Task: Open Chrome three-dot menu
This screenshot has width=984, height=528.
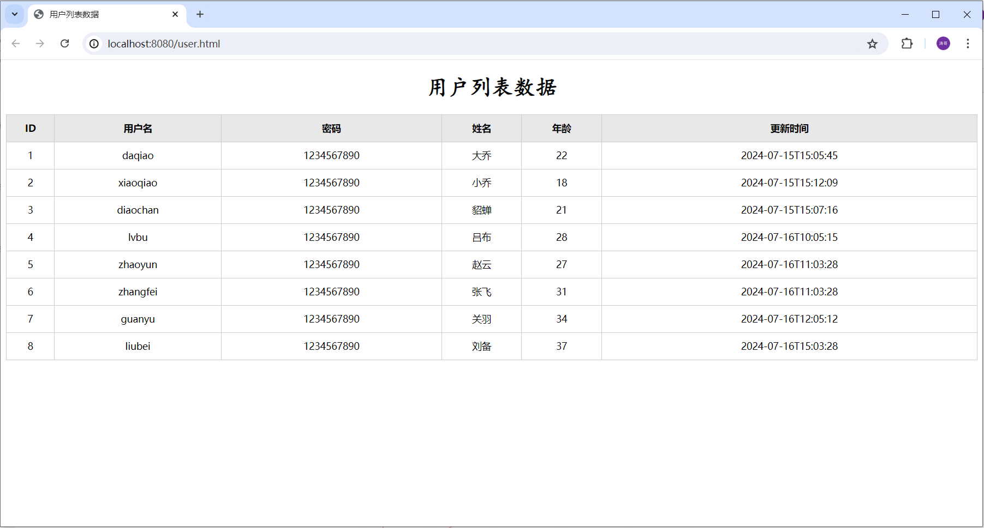Action: pyautogui.click(x=968, y=44)
